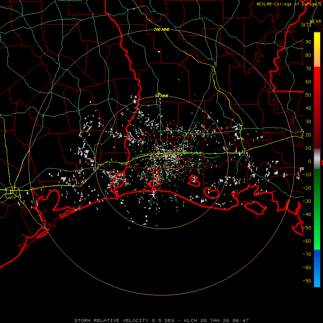The image size is (323, 323).
Task: Click the blue bottom segment of the color bar
Action: point(317,268)
